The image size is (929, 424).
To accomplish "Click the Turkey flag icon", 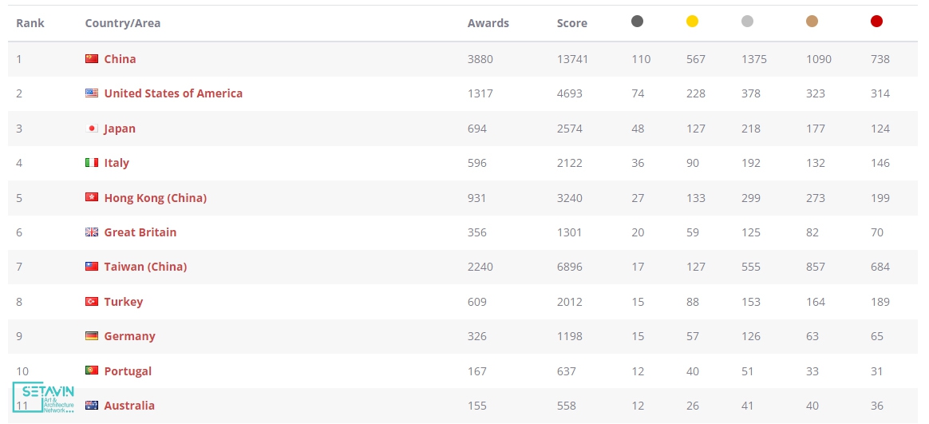I will 92,302.
